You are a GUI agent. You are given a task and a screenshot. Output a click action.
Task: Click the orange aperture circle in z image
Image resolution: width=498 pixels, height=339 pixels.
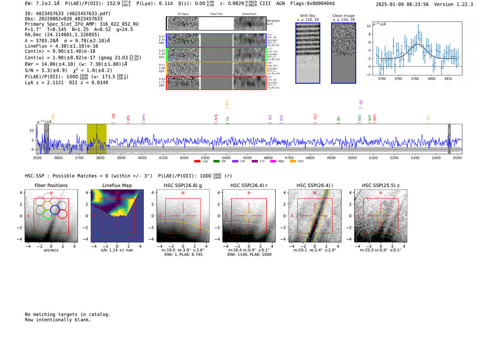coord(381,216)
